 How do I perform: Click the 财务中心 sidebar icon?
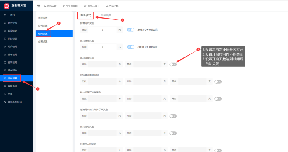(x=5, y=23)
